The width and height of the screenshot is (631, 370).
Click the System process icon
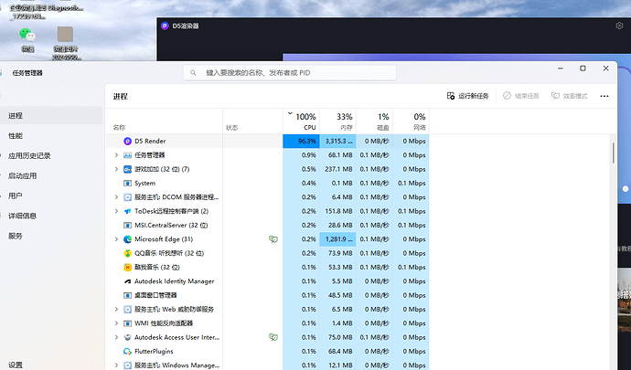point(127,184)
